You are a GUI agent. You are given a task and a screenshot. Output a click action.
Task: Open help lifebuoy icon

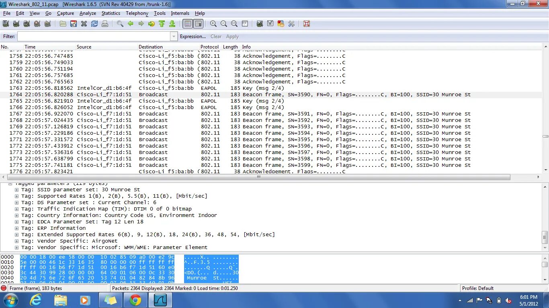pos(307,24)
